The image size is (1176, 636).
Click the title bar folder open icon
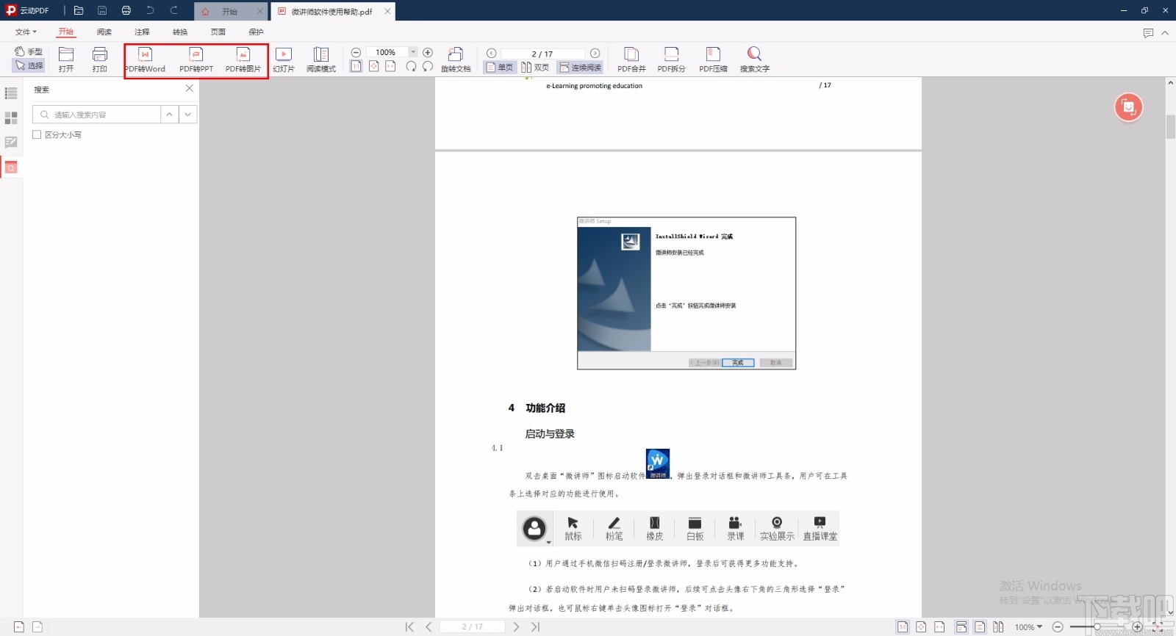[79, 11]
